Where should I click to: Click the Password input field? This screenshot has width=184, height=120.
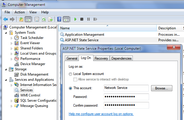(126, 97)
